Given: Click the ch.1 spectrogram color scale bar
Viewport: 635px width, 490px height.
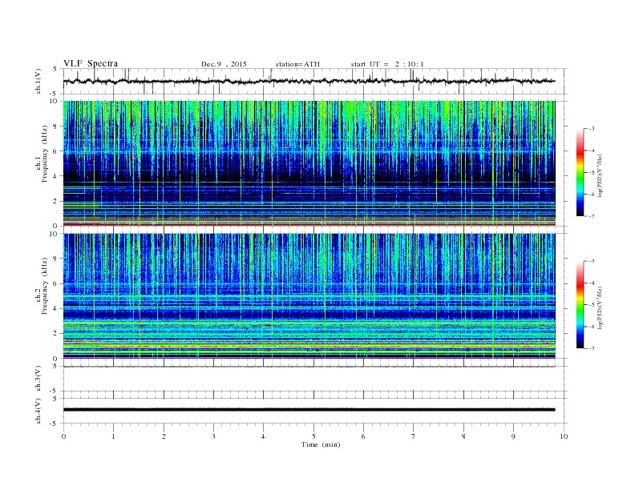Looking at the screenshot, I should coord(580,172).
